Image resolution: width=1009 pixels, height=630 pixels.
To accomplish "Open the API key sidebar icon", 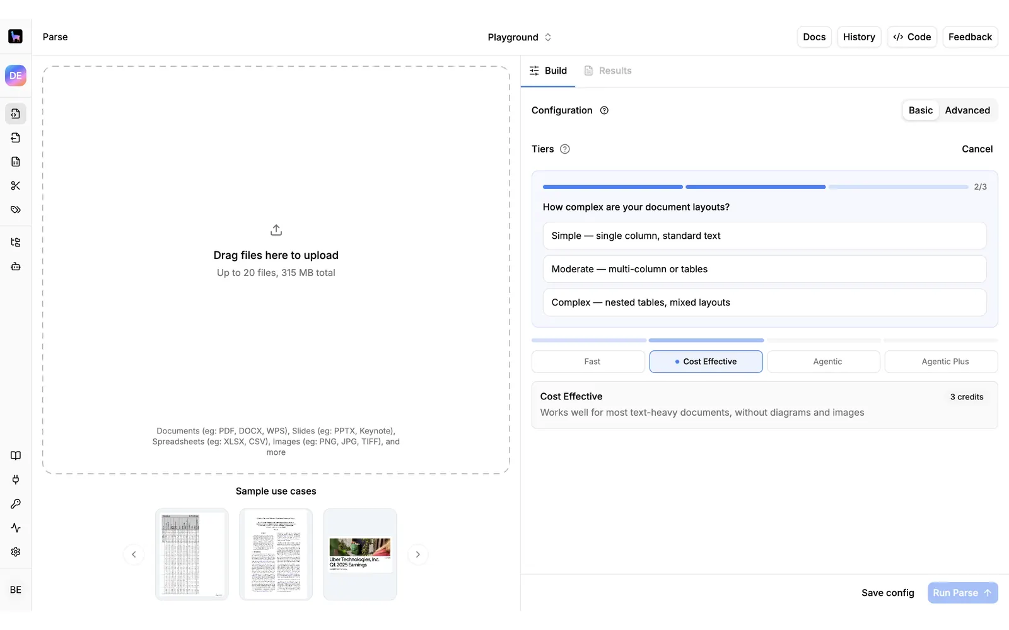I will click(16, 504).
